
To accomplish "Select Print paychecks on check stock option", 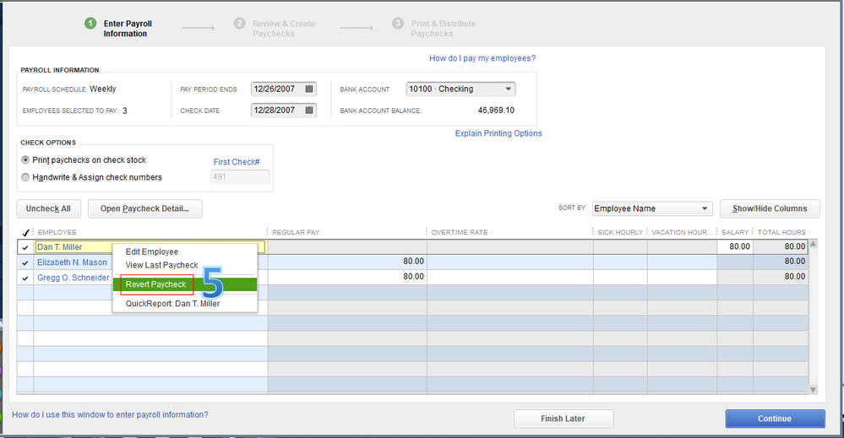I will tap(25, 160).
